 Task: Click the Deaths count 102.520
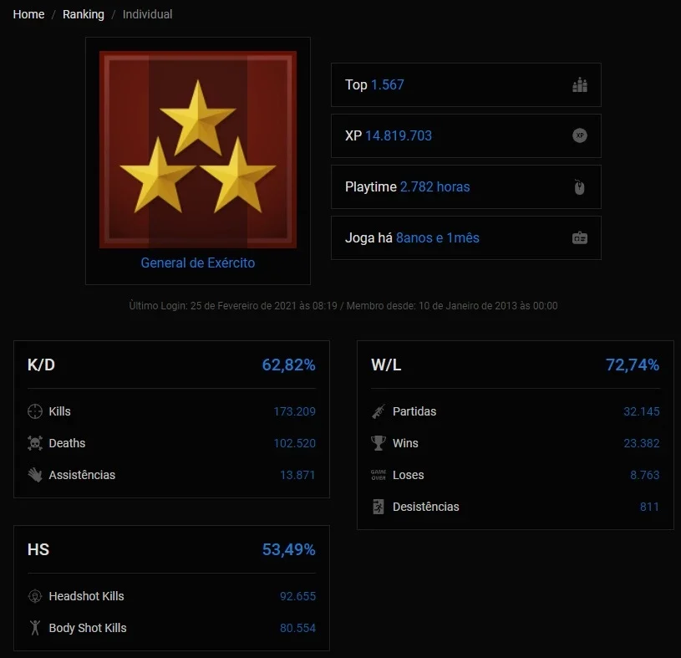tap(294, 443)
